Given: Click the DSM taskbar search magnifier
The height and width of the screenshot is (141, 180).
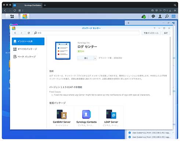Looking at the screenshot, I should [167, 16].
